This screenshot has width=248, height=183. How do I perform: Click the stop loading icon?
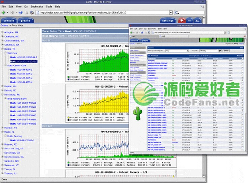click(26, 13)
